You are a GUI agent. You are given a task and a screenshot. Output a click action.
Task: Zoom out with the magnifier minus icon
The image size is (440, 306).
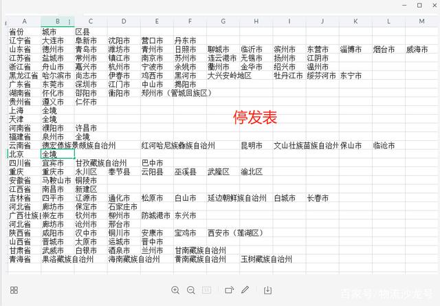(191, 290)
